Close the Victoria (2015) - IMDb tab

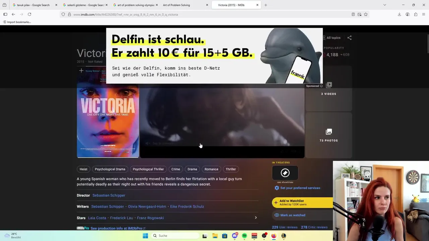257,5
